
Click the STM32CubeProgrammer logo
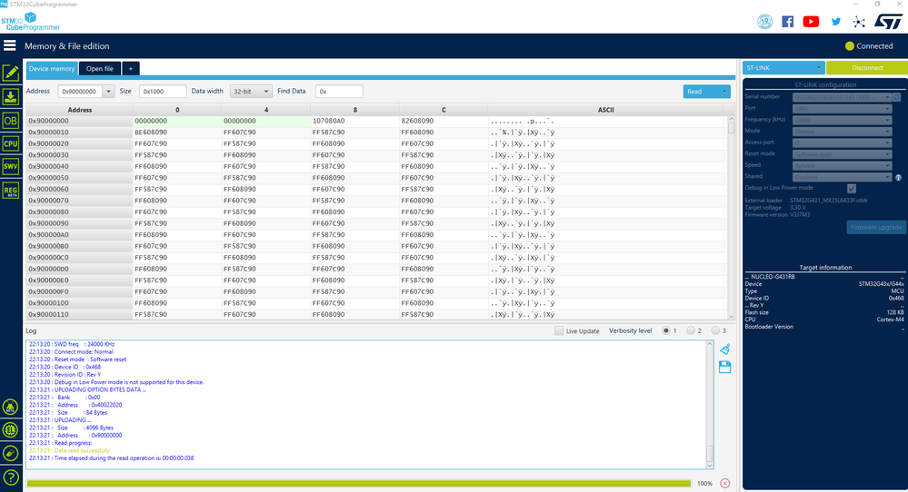[x=31, y=22]
